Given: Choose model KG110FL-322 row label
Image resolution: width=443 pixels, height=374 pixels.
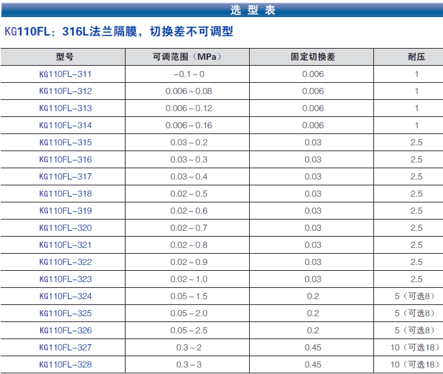Looking at the screenshot, I should (66, 262).
